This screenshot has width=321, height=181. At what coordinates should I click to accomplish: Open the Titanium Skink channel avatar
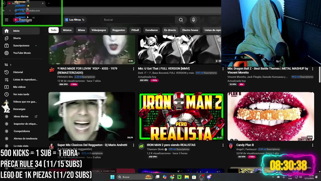(x=141, y=146)
